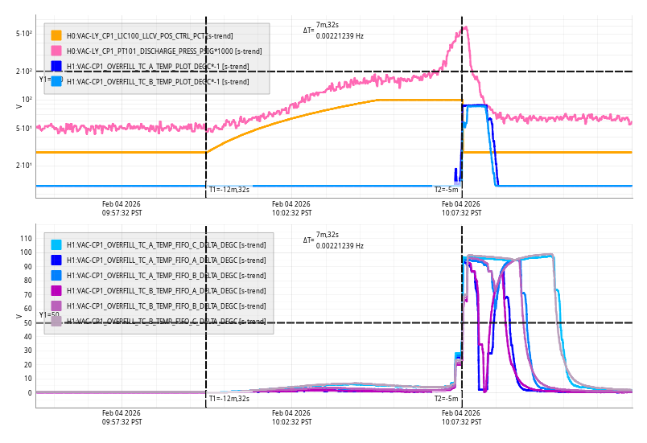
Task: Click the 10:02:32 PST tick on top axis
Action: 291,209
